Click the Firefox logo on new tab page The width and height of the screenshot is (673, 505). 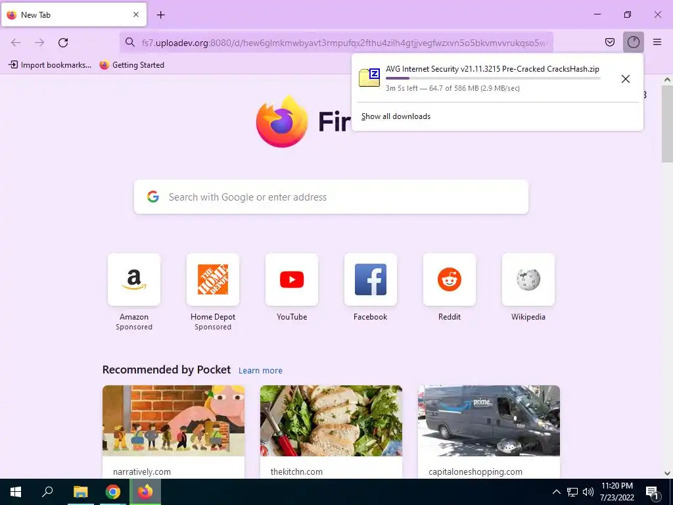[x=281, y=122]
